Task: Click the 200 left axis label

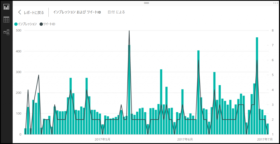Action: [19, 93]
